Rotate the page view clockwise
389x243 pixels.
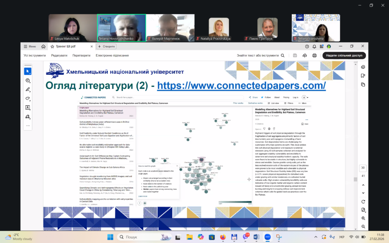pos(363,201)
